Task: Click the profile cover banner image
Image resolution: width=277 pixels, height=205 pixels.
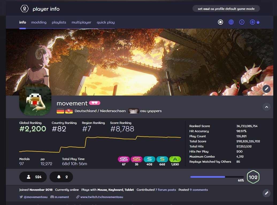Action: point(140,62)
